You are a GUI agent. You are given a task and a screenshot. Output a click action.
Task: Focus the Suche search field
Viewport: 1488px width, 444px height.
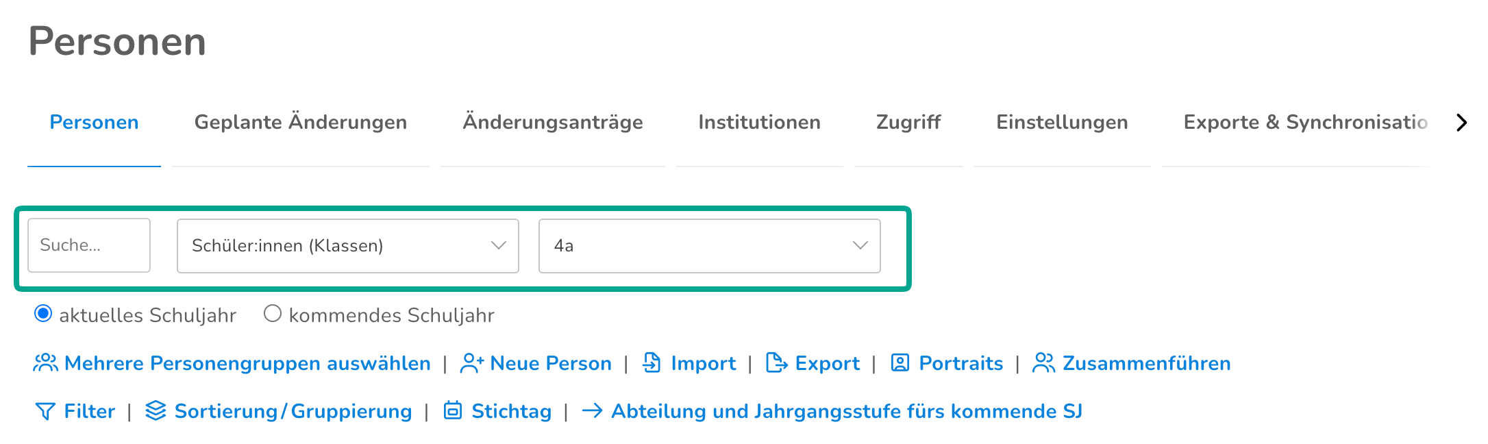[x=89, y=245]
